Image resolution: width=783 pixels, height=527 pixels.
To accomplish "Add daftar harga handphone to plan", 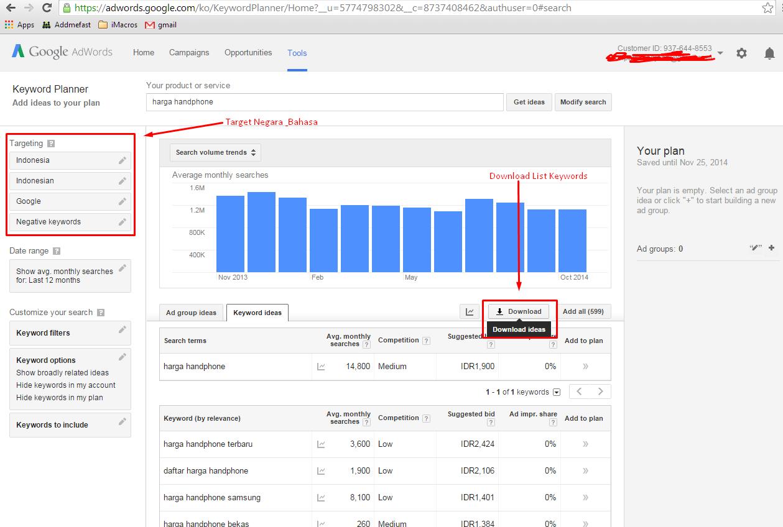I will pos(585,471).
